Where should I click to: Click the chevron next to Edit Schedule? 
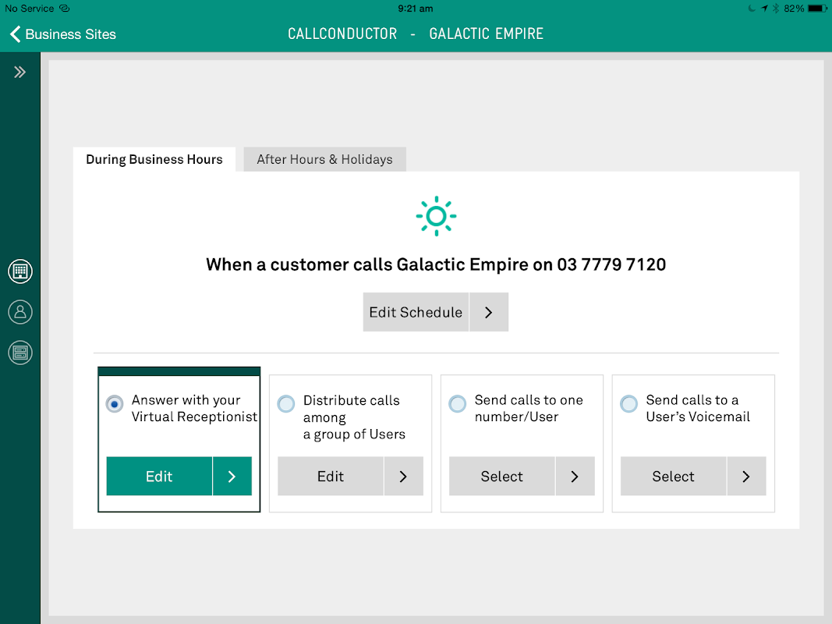tap(489, 312)
